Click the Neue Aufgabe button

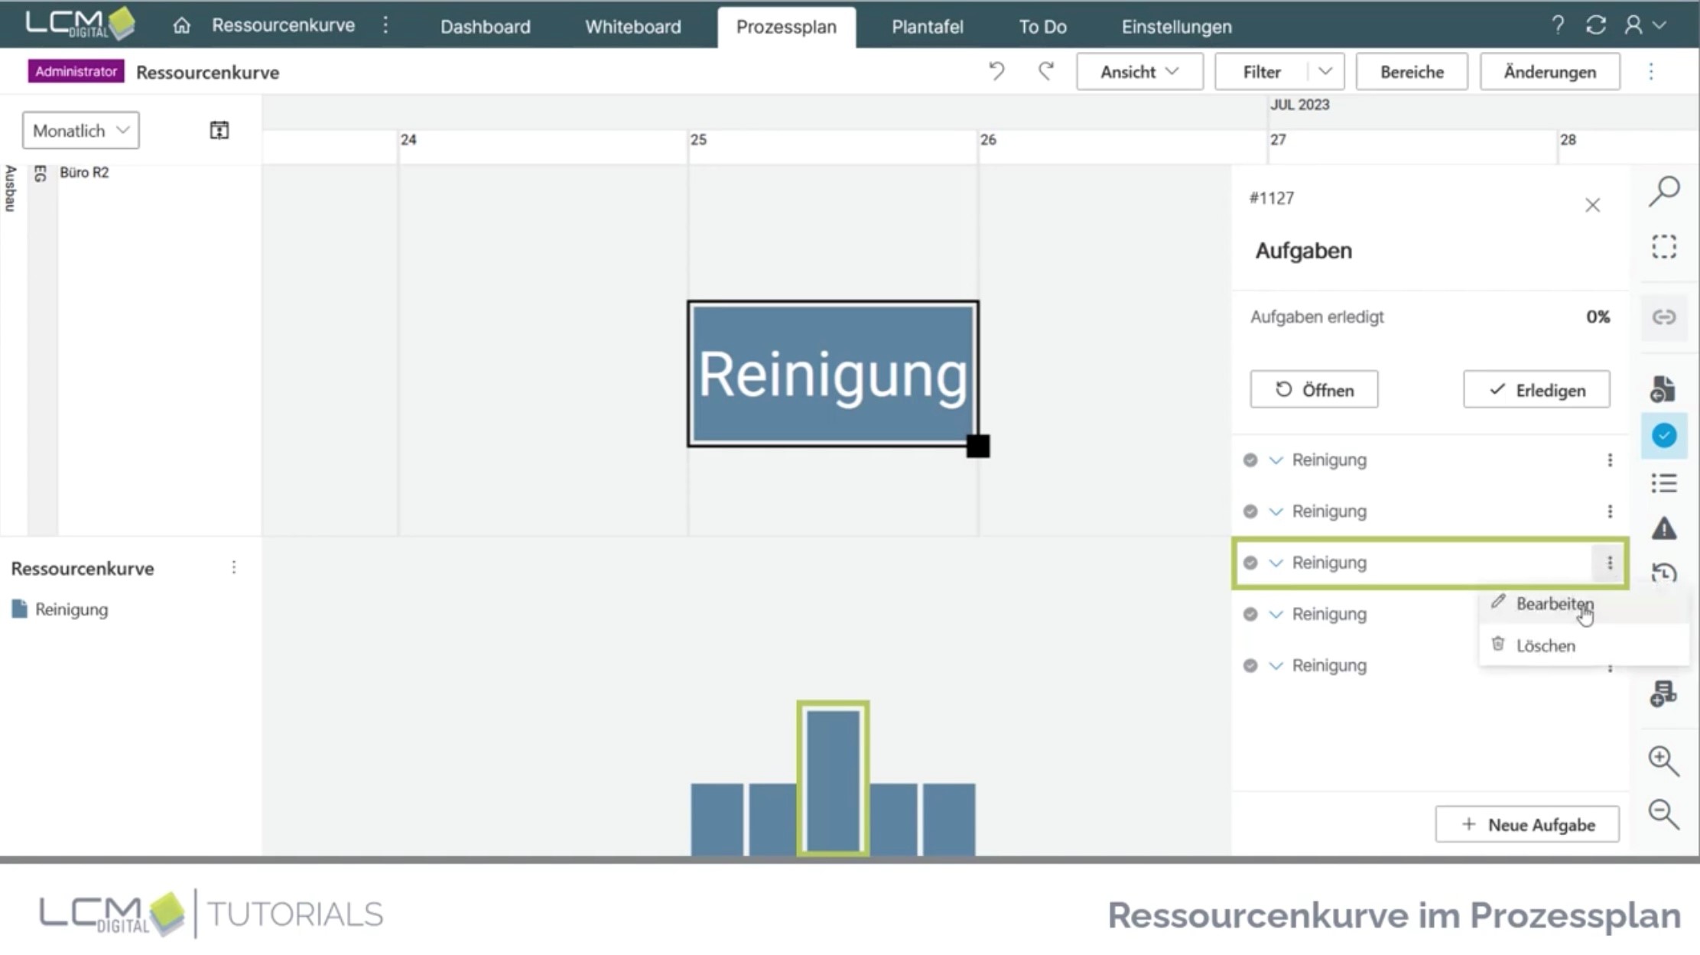(x=1527, y=824)
